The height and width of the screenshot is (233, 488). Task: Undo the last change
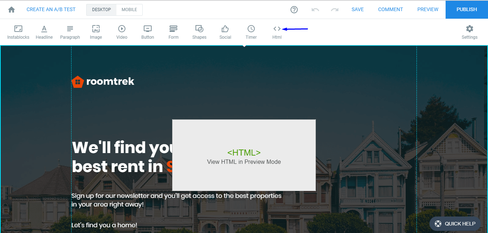point(316,10)
